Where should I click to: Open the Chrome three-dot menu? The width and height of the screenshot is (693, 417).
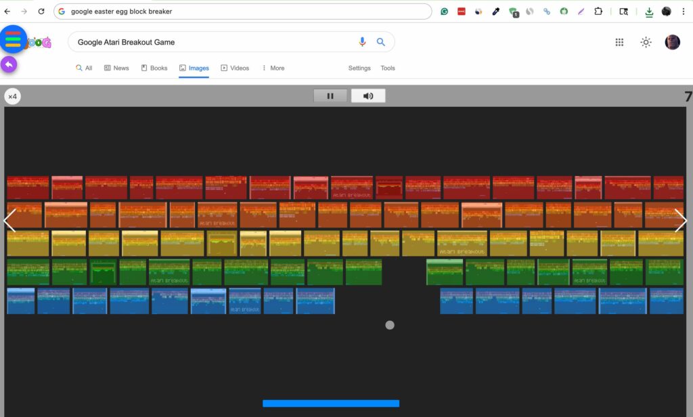tap(684, 12)
